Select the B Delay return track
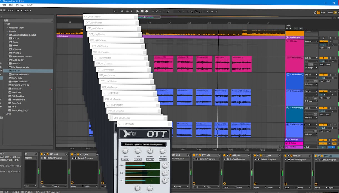This screenshot has width=339, height=193. 294,143
